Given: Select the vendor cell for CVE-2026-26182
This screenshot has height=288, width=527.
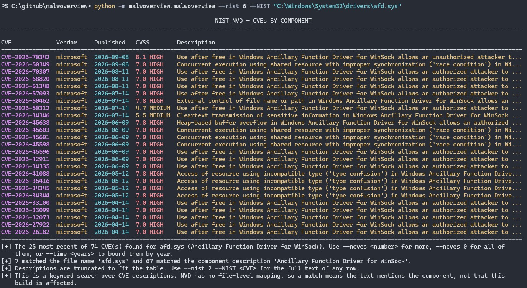Looking at the screenshot, I should point(72,232).
